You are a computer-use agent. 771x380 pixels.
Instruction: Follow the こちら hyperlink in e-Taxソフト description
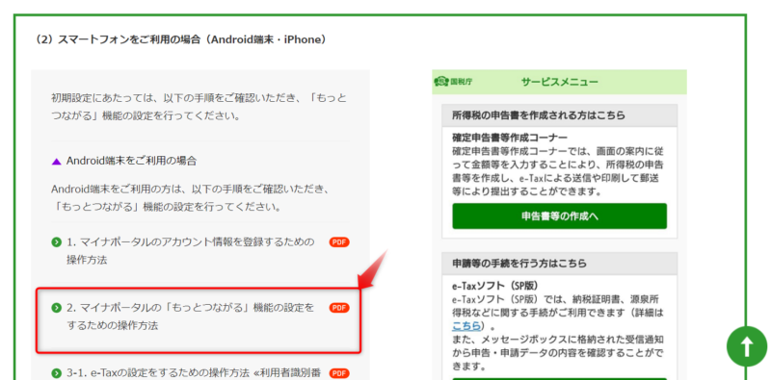coord(466,325)
